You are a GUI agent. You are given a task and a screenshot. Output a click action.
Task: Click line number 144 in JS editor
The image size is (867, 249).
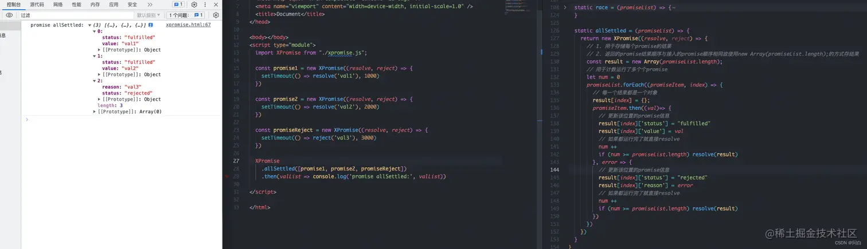click(x=554, y=170)
